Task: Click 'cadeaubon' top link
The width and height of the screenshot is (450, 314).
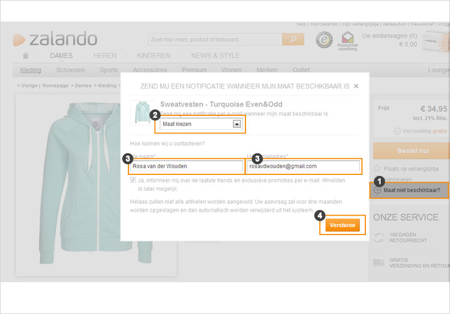Action: pos(394,24)
